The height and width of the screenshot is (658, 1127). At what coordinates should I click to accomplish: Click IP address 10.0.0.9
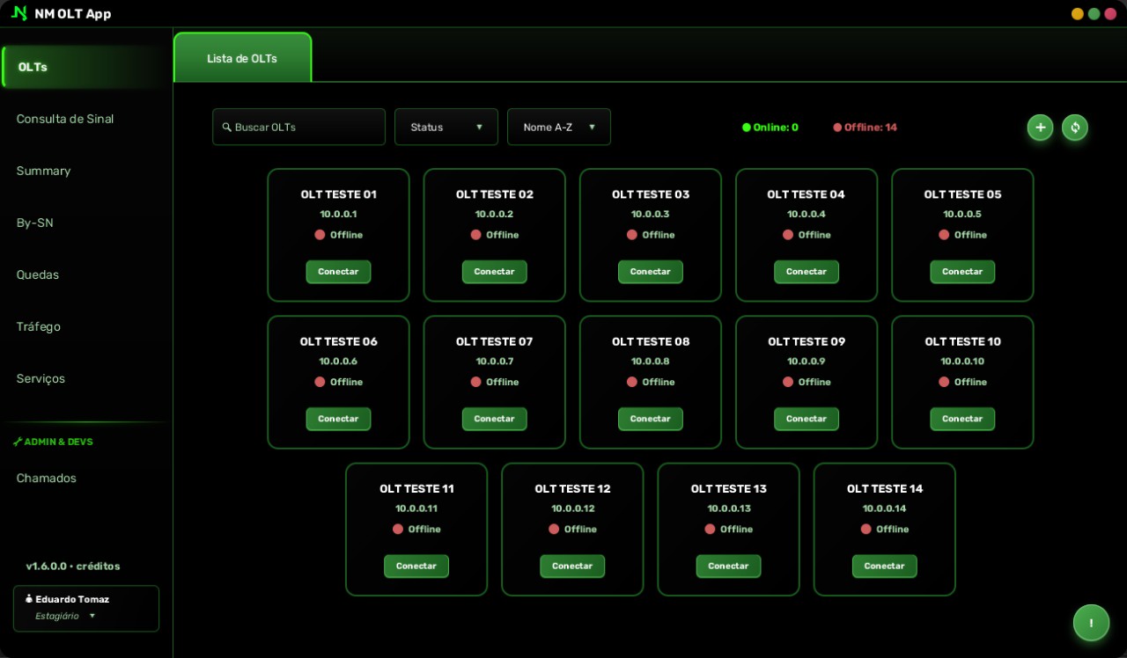click(x=807, y=361)
